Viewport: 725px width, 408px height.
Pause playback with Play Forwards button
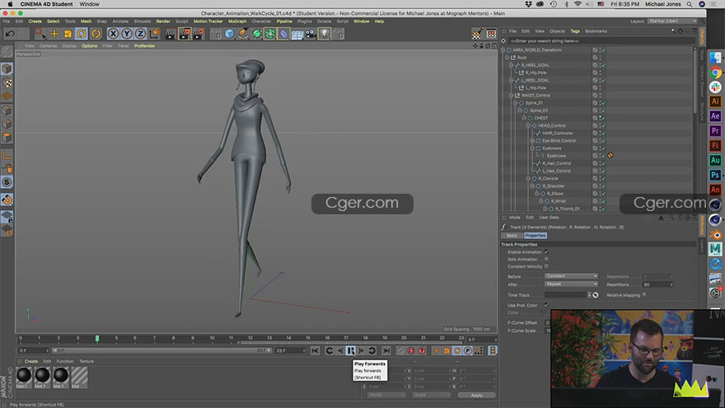tap(351, 350)
